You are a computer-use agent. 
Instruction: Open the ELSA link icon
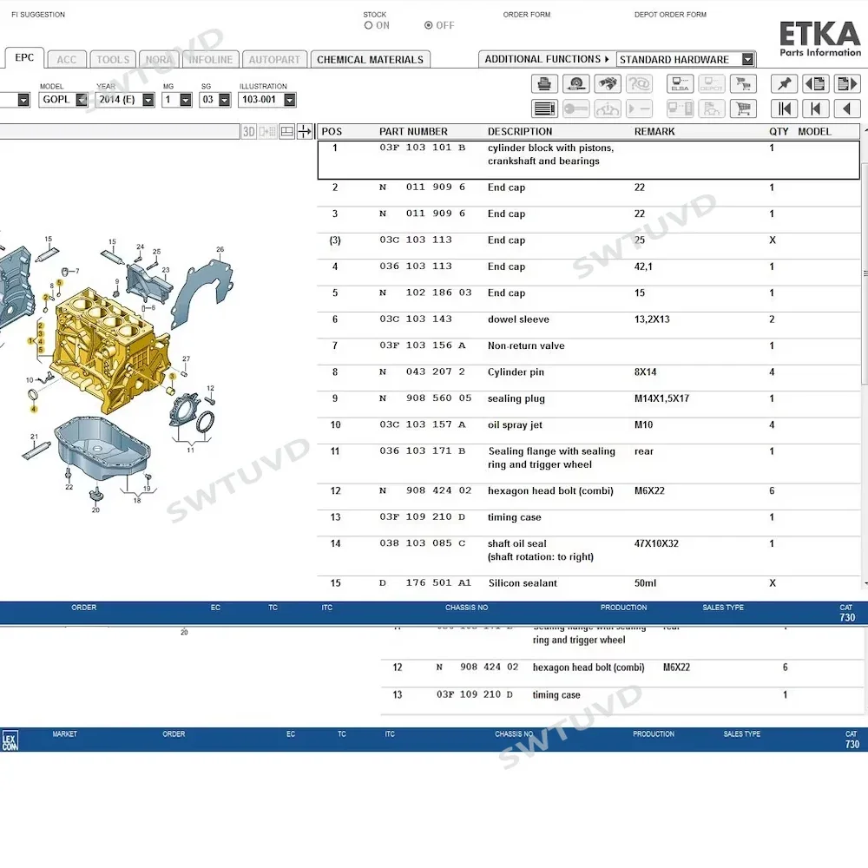pos(680,83)
